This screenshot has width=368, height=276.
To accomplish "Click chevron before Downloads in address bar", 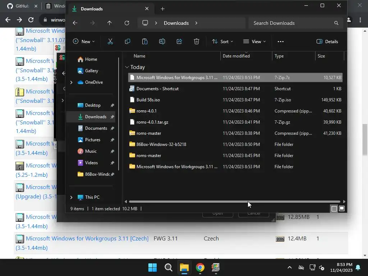I will pyautogui.click(x=156, y=23).
